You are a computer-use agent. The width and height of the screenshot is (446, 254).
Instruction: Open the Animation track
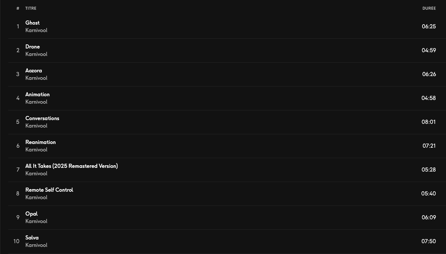[x=37, y=94]
